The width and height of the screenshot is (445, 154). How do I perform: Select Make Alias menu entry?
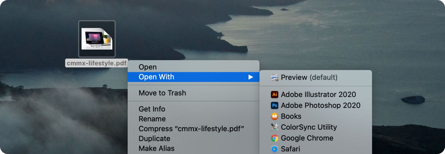tap(194, 148)
